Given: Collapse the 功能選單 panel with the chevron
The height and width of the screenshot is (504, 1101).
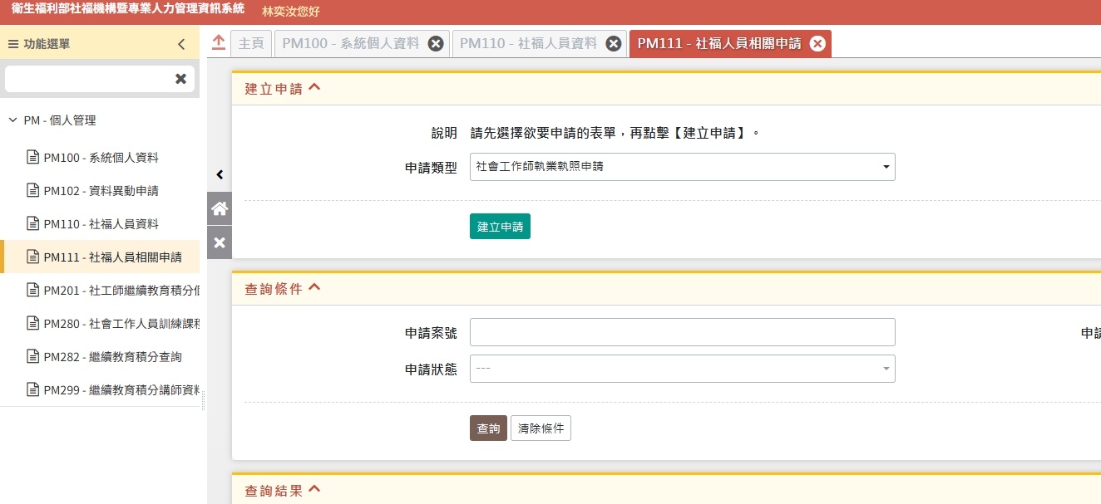Looking at the screenshot, I should click(181, 45).
